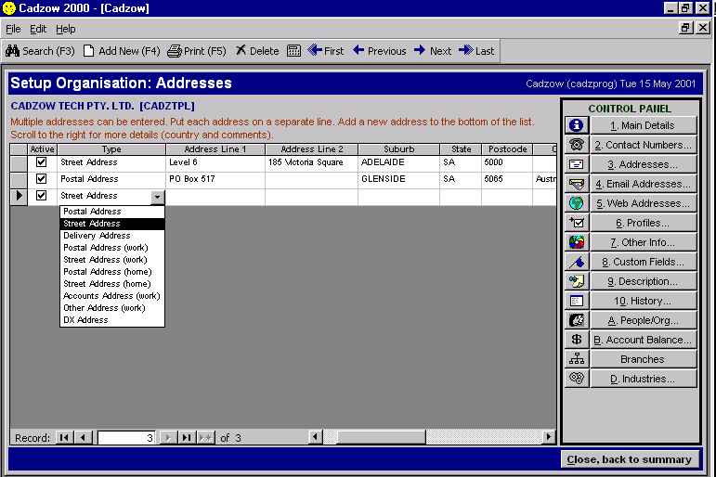Click the Addresses envelope icon
Screen dimensions: 716x477
point(577,164)
